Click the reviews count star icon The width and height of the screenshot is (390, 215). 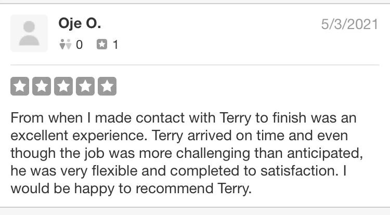click(x=101, y=45)
